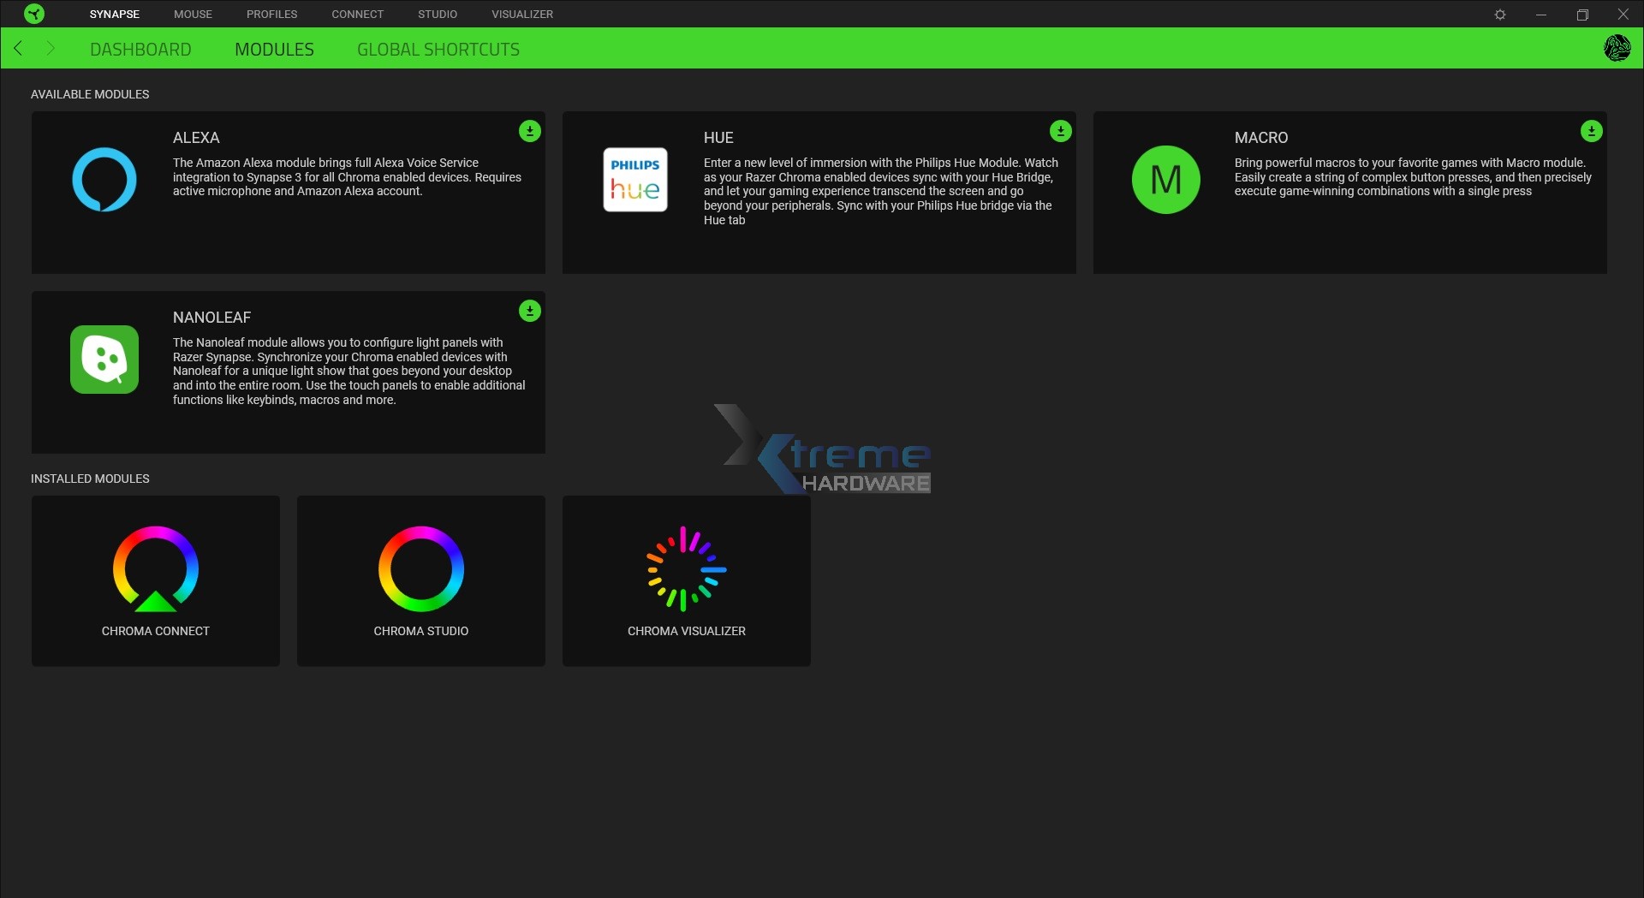Open the user profile avatar
The width and height of the screenshot is (1644, 898).
(1617, 48)
